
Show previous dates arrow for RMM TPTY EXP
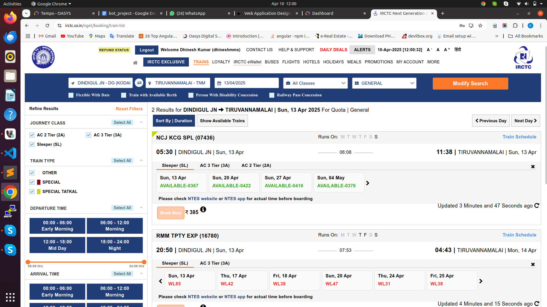pos(160,281)
